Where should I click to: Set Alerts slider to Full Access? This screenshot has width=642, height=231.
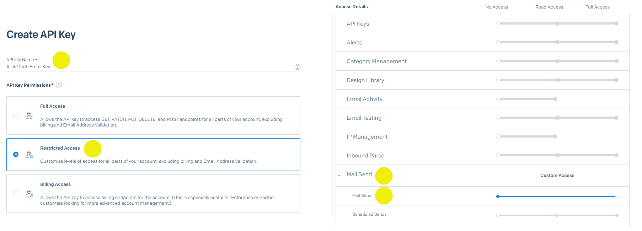616,42
